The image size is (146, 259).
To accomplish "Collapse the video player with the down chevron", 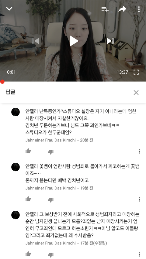I will tap(9, 9).
